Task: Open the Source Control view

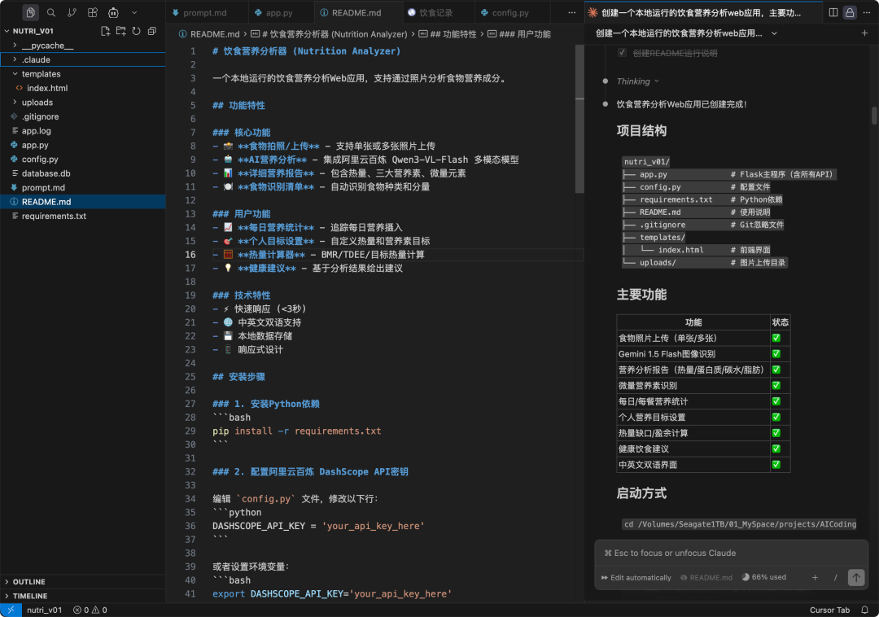Action: 72,12
